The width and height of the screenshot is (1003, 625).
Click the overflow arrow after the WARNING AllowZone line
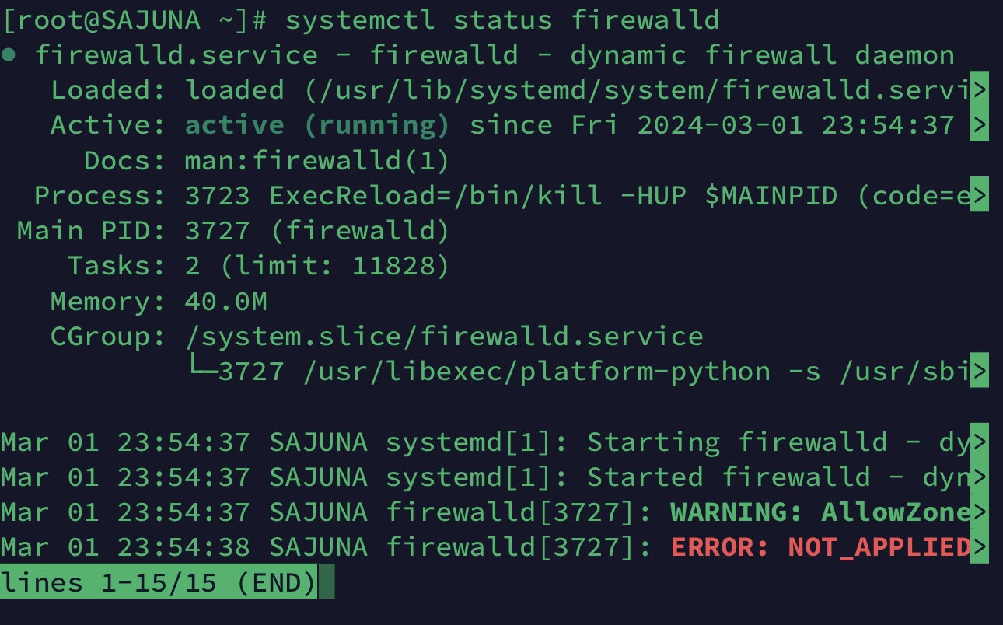tap(980, 512)
